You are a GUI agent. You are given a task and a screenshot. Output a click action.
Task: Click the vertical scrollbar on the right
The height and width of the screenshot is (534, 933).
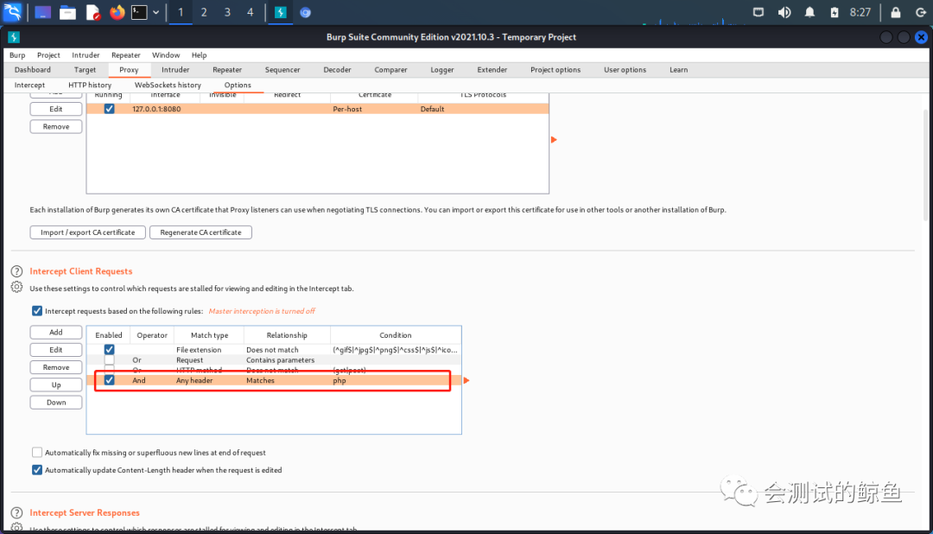pos(925,163)
